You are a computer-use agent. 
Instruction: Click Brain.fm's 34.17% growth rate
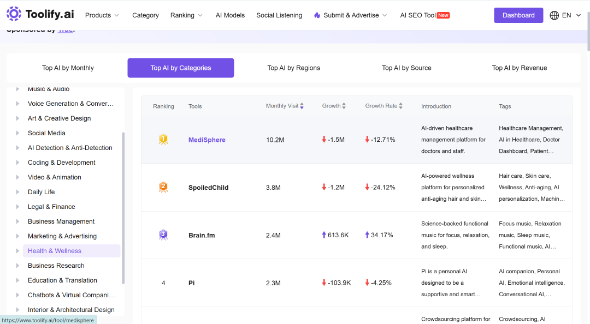[x=382, y=235]
